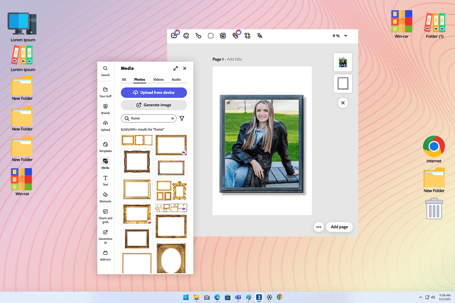This screenshot has width=455, height=303.
Task: Open the Templates panel
Action: point(105,147)
